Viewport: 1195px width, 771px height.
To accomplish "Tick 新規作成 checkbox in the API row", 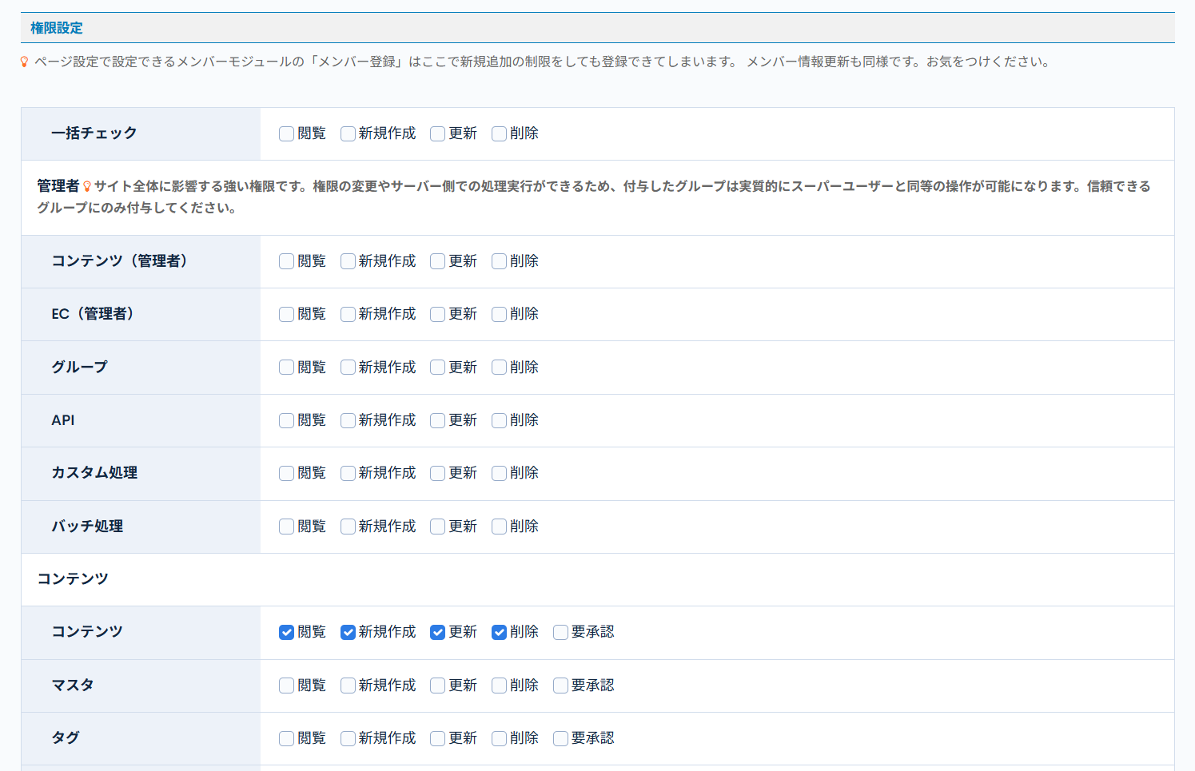I will pos(348,420).
